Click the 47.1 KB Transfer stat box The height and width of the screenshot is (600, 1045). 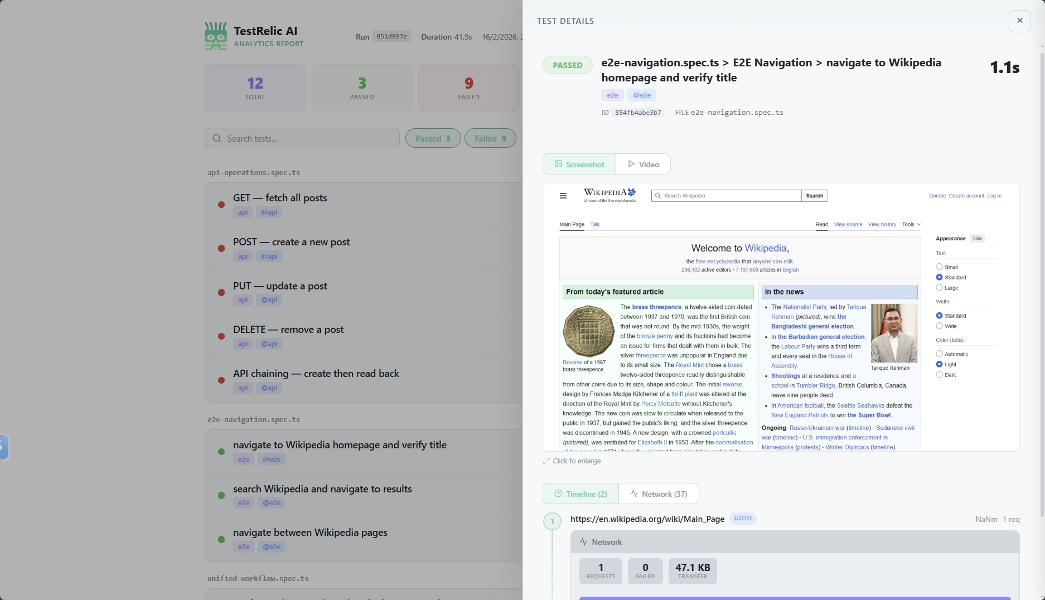693,571
